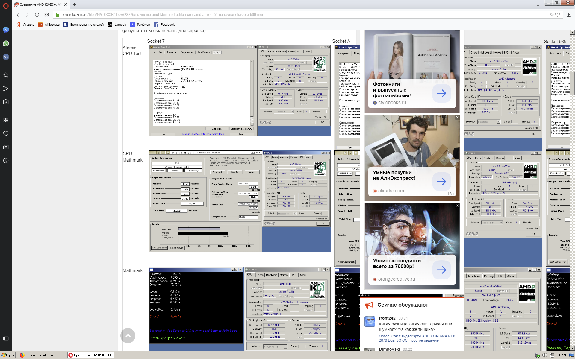Open the tab list menu at top right

pyautogui.click(x=538, y=4)
